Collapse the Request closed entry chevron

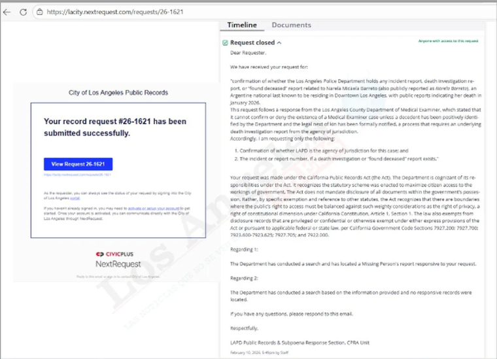point(280,43)
